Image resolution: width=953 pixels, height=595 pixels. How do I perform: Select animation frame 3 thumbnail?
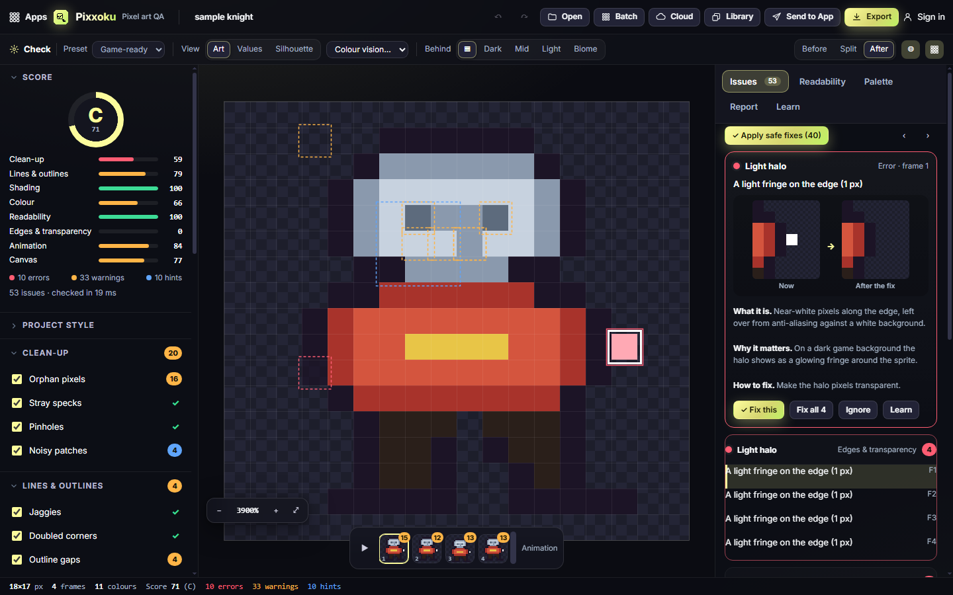[460, 549]
